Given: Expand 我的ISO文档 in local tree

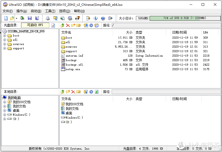Looking at the screenshot, I should (5, 102).
